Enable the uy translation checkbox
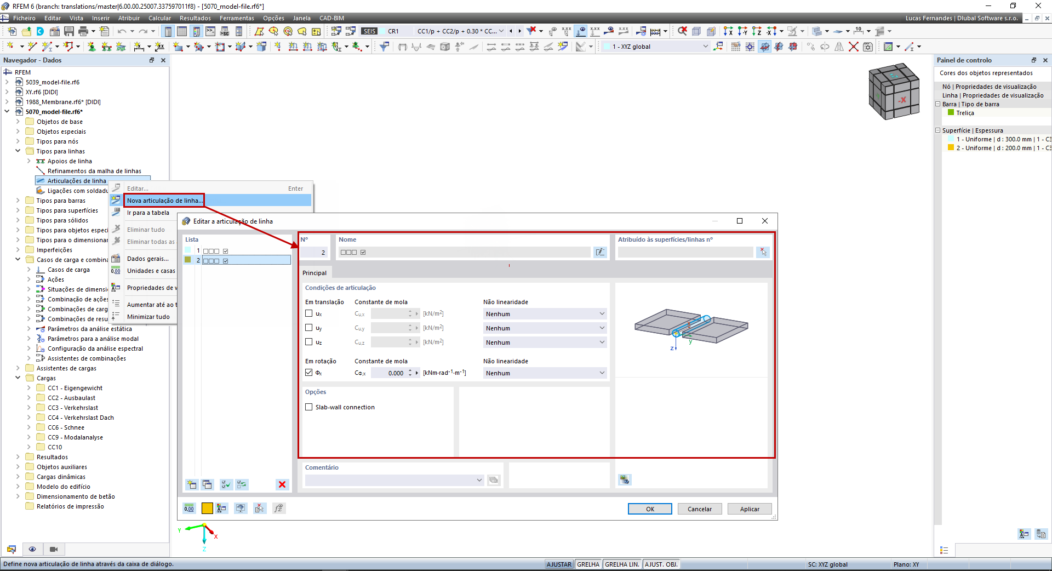This screenshot has height=571, width=1052. pyautogui.click(x=309, y=328)
